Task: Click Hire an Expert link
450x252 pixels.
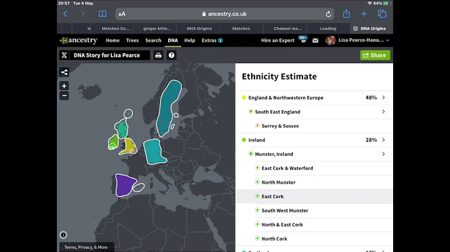Action: click(277, 41)
